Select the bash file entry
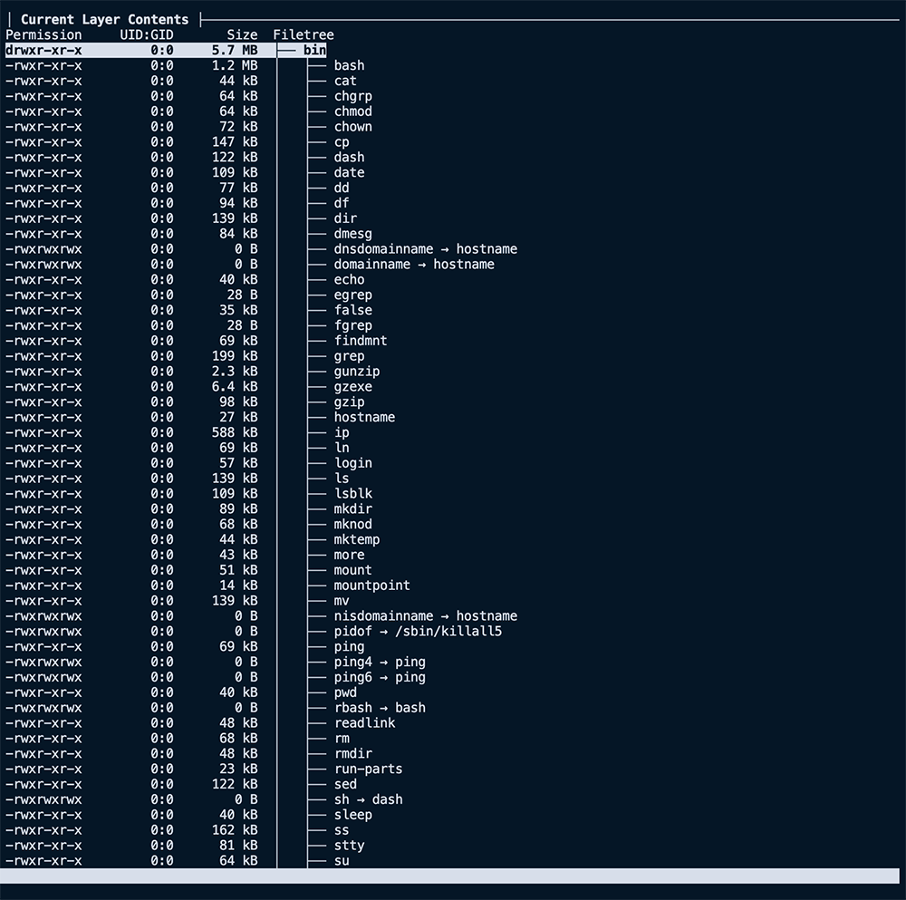The height and width of the screenshot is (900, 906). point(349,66)
